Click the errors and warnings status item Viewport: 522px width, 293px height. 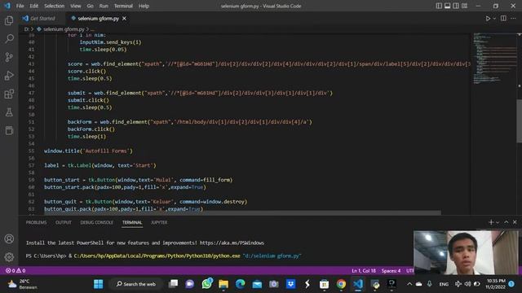point(15,271)
